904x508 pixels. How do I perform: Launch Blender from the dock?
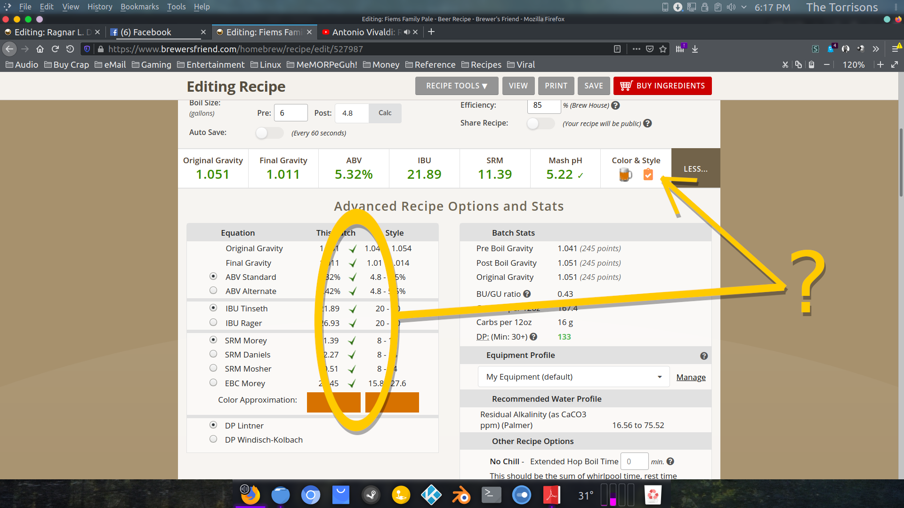(x=461, y=495)
